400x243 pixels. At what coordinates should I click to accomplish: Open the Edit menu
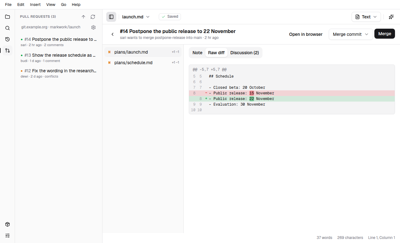point(21,5)
